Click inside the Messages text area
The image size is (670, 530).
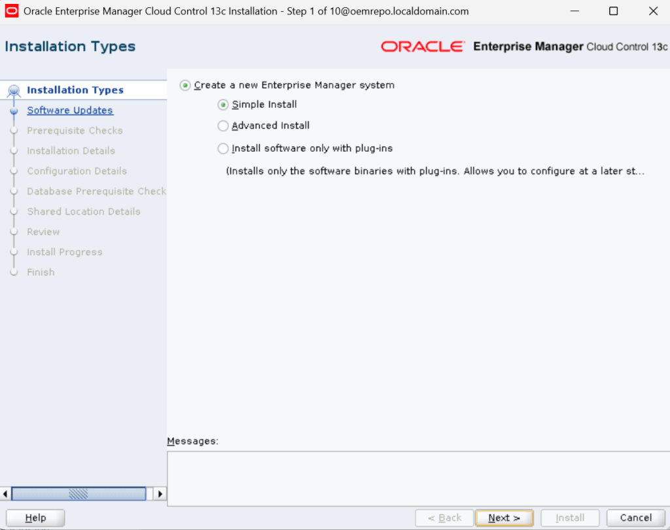click(x=418, y=479)
